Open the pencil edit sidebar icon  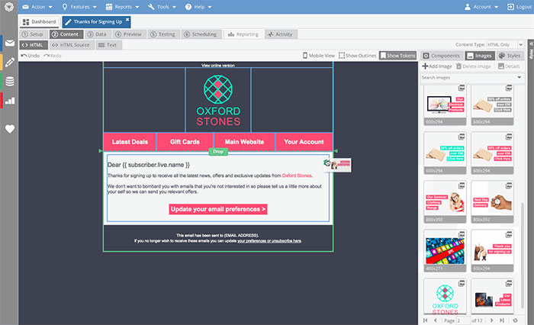pos(10,62)
